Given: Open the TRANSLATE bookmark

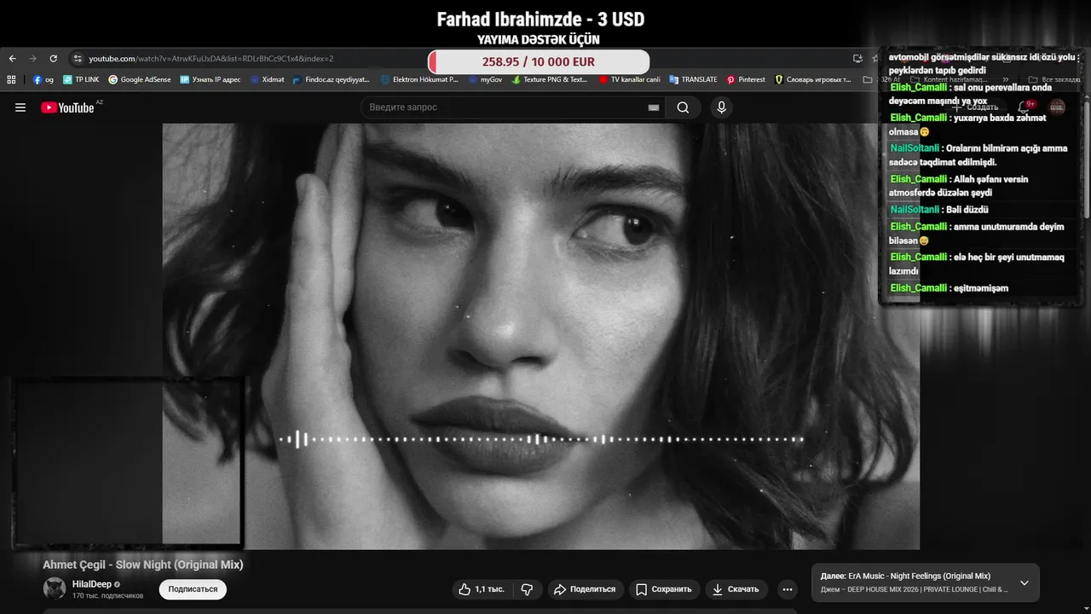Looking at the screenshot, I should coord(693,79).
